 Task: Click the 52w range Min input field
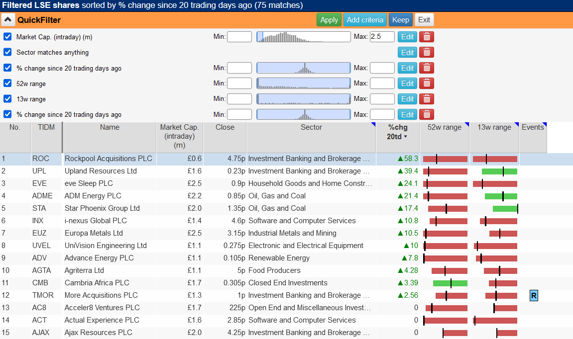point(239,84)
